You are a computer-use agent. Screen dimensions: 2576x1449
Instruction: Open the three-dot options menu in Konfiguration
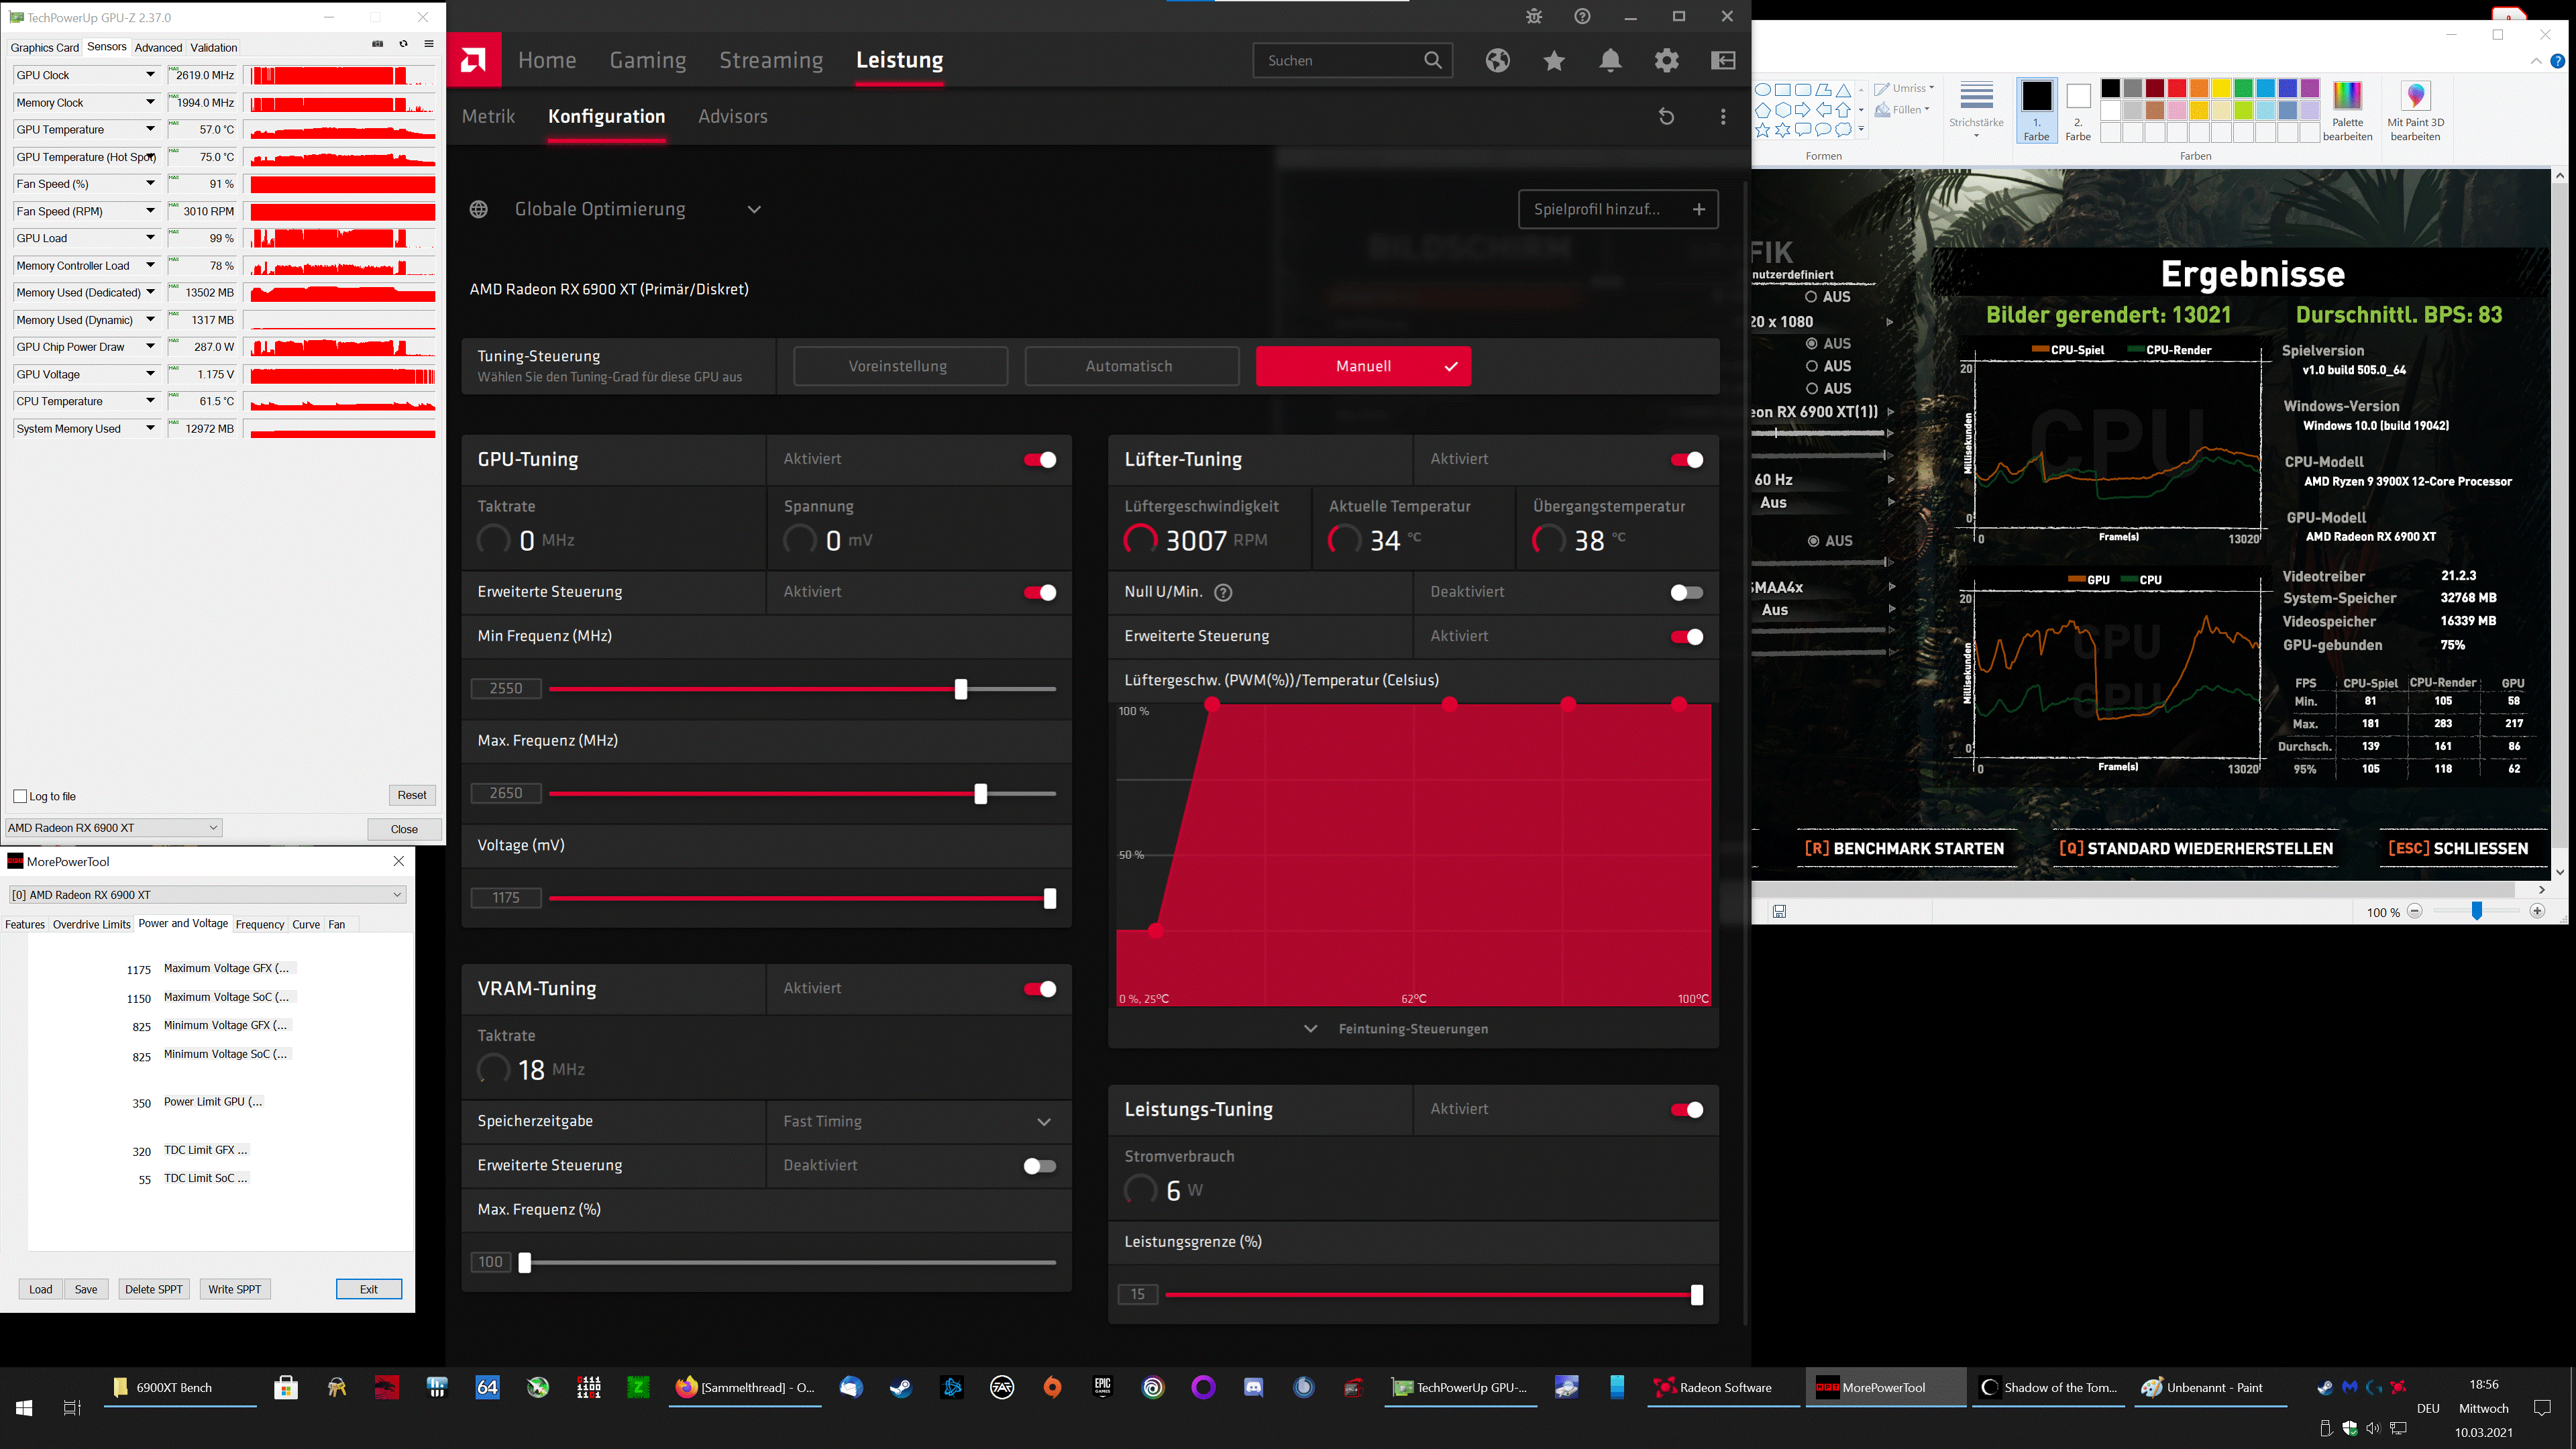[x=1722, y=117]
